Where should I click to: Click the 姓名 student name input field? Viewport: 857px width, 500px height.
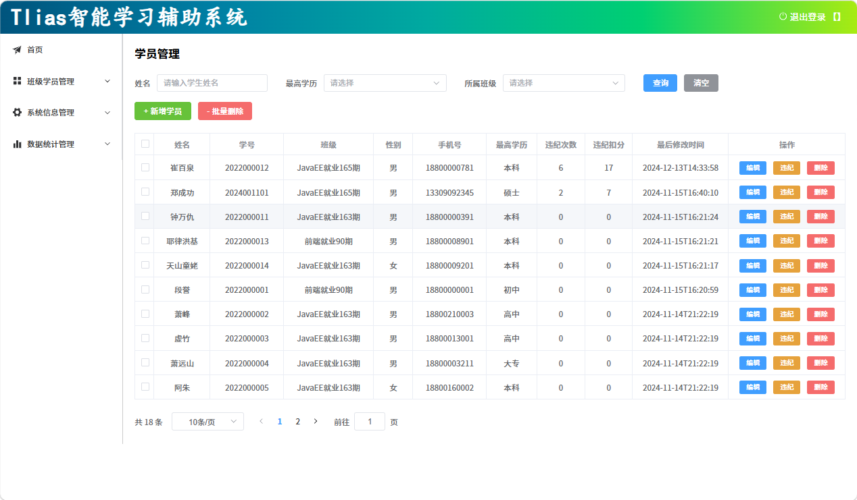pyautogui.click(x=212, y=83)
